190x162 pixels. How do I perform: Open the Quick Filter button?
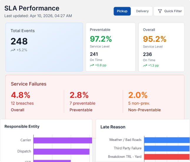click(x=169, y=11)
